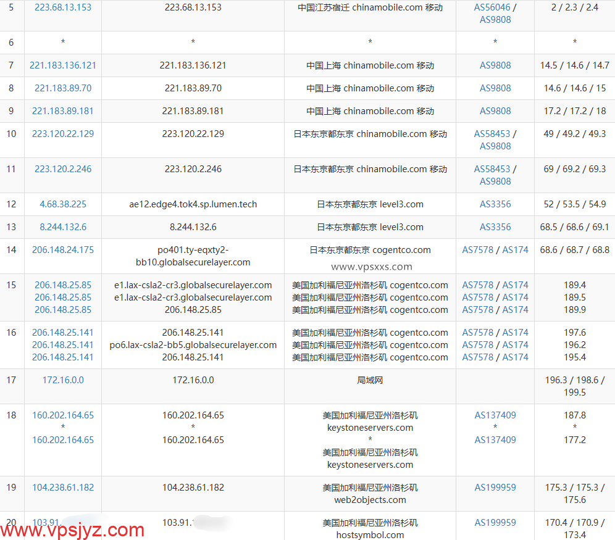Screen dimensions: 615x540
Task: Click latency value 177.2 in hop 18
Action: click(575, 439)
